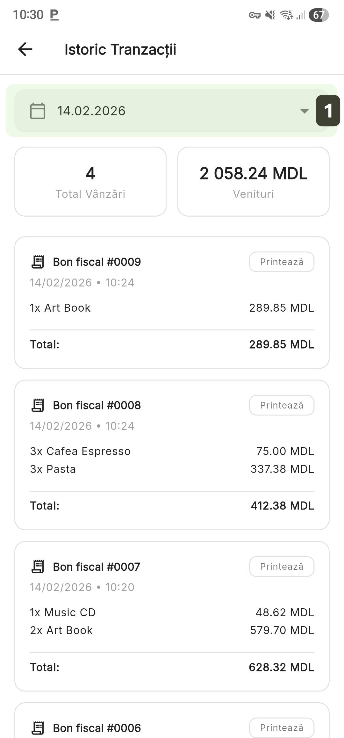Click receipt icon for Bon fiscal #0008
The width and height of the screenshot is (344, 738).
pyautogui.click(x=38, y=405)
